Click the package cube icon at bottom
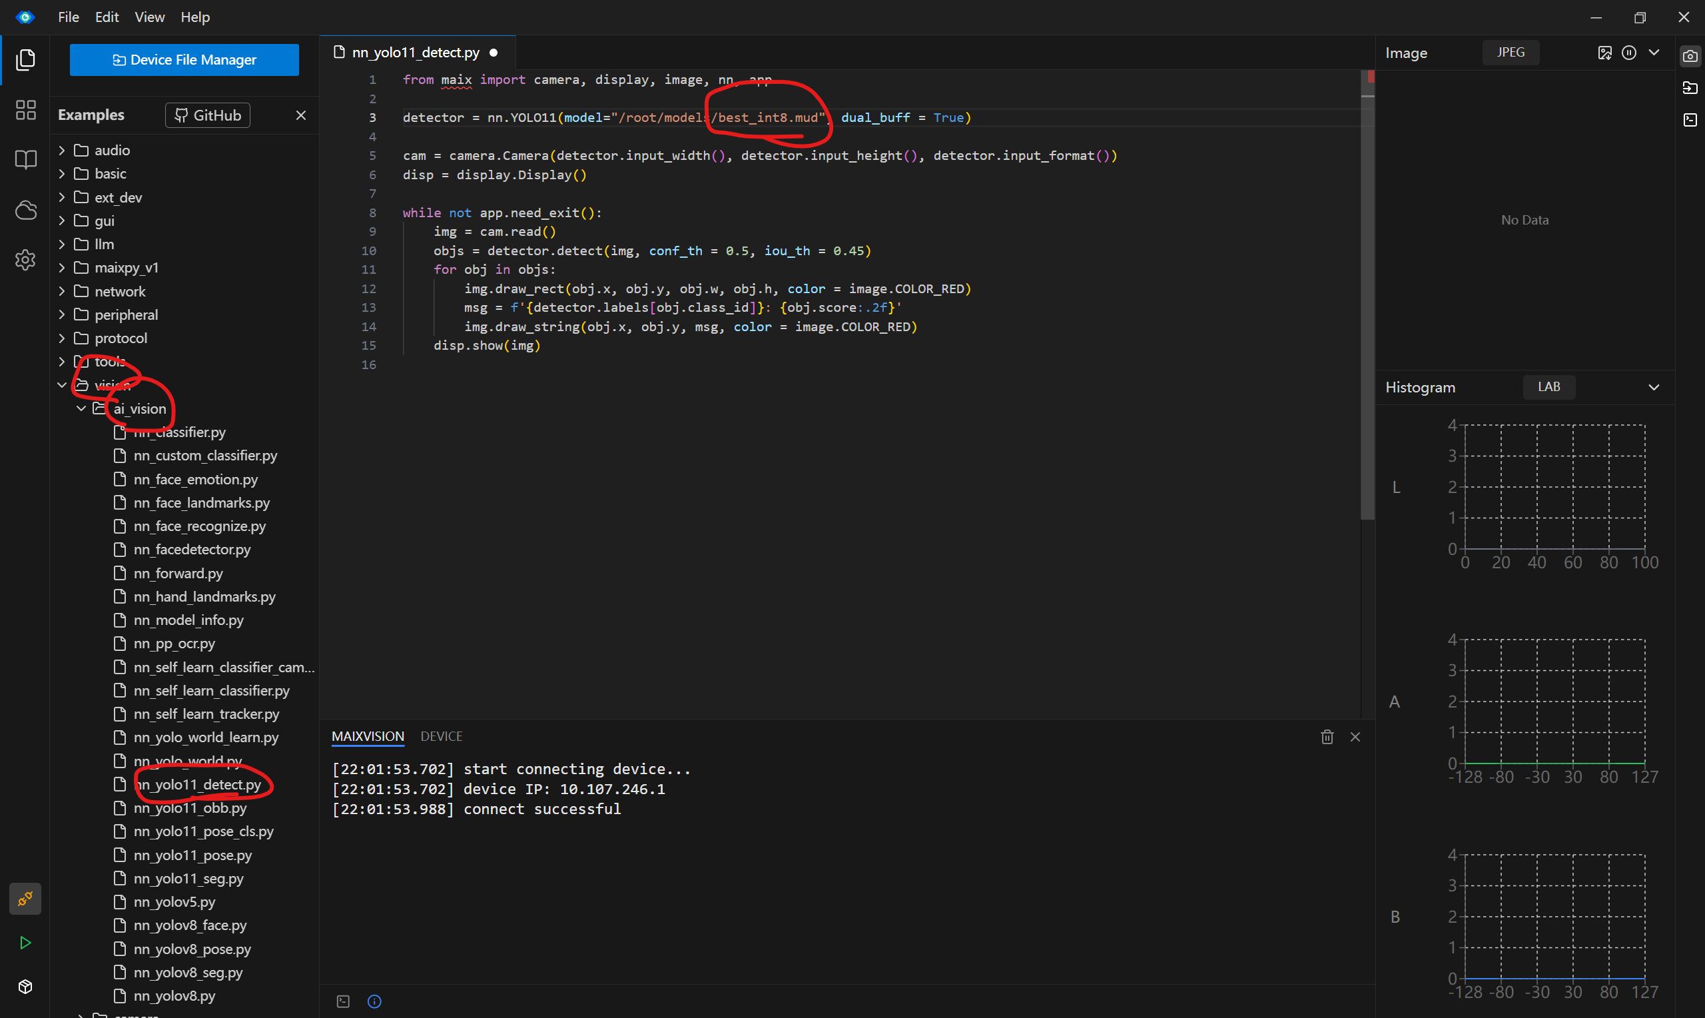1705x1018 pixels. [x=25, y=987]
